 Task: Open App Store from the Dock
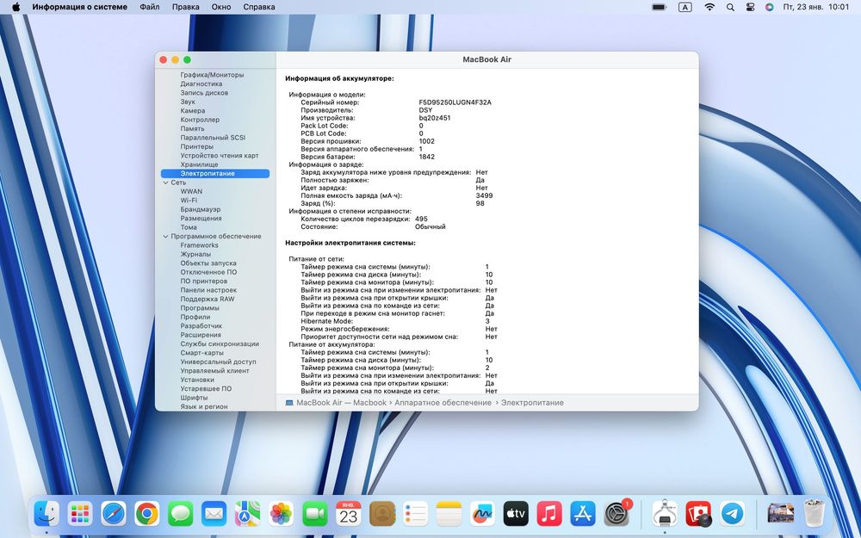click(x=583, y=515)
